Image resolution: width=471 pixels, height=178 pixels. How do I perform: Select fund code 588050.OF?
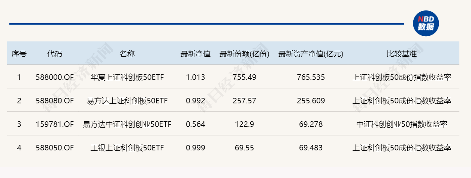point(55,148)
